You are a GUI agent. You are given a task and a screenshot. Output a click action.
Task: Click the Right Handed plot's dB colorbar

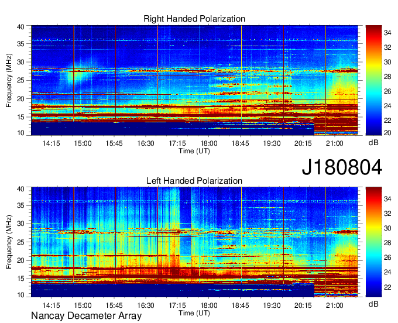tap(373, 80)
